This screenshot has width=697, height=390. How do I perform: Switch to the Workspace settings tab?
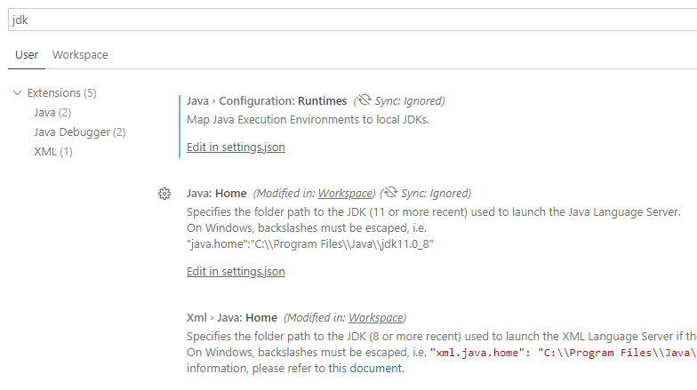[x=80, y=55]
